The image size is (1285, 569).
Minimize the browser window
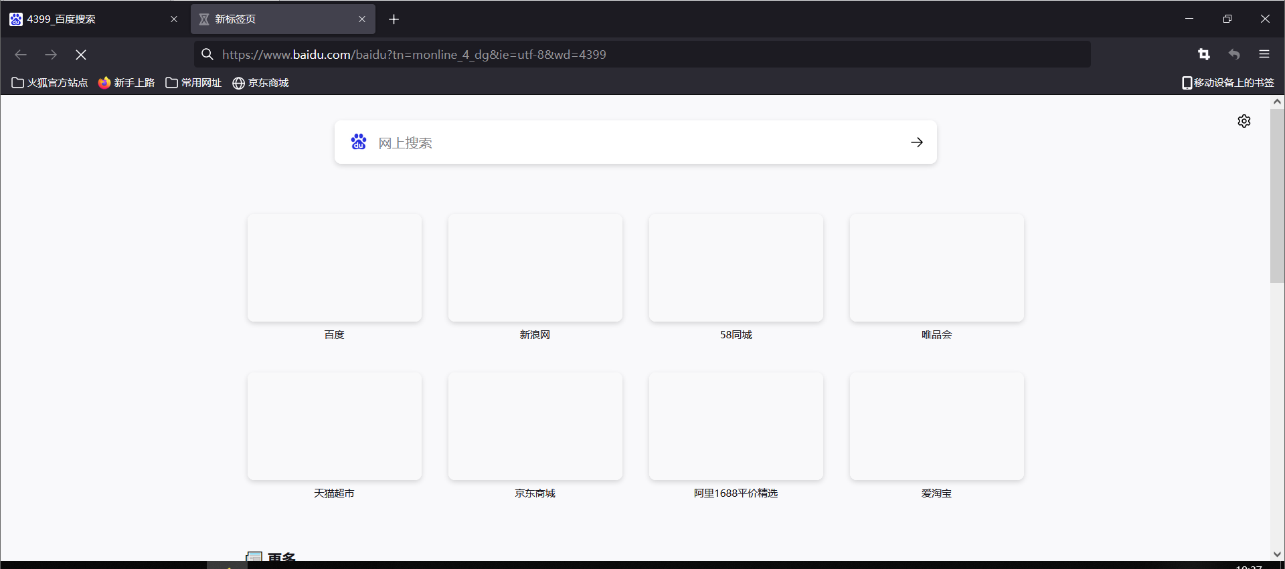pyautogui.click(x=1189, y=19)
